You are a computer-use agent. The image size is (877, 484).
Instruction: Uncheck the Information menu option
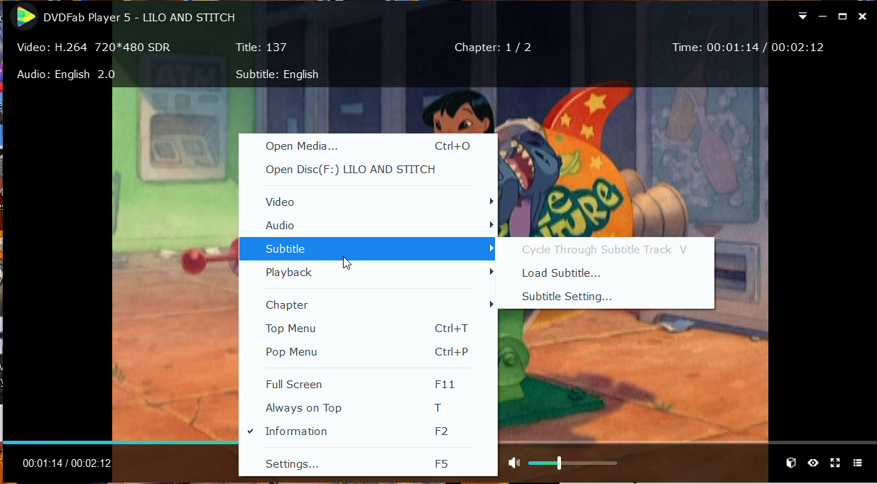pyautogui.click(x=368, y=431)
